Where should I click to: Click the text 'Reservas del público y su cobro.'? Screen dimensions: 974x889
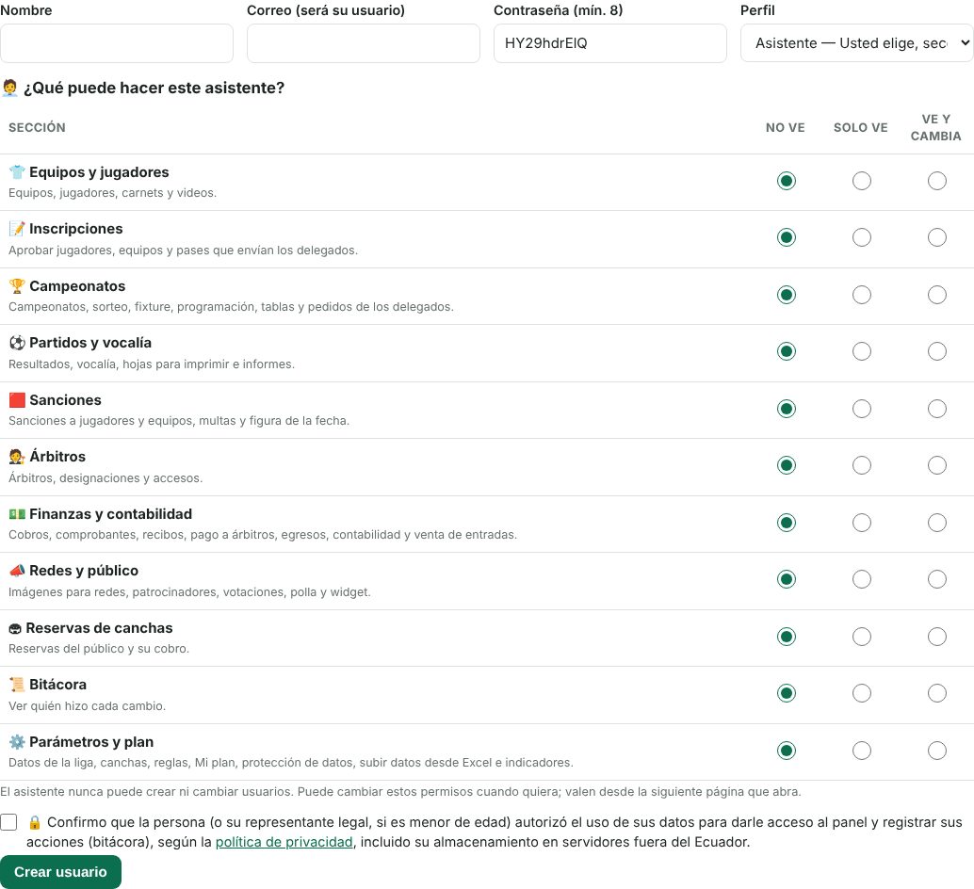(x=99, y=649)
